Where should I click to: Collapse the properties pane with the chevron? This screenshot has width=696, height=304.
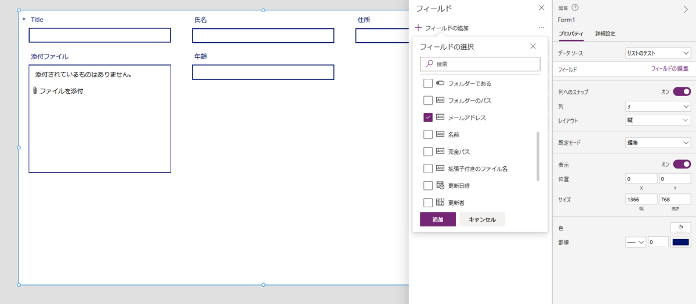686,9
